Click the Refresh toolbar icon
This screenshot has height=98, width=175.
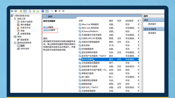(34, 11)
